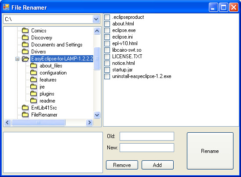Focus the New text field
This screenshot has width=241, height=177.
coord(147,148)
